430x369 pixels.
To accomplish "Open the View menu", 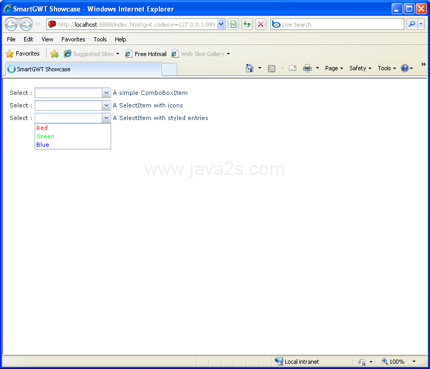I will point(47,39).
